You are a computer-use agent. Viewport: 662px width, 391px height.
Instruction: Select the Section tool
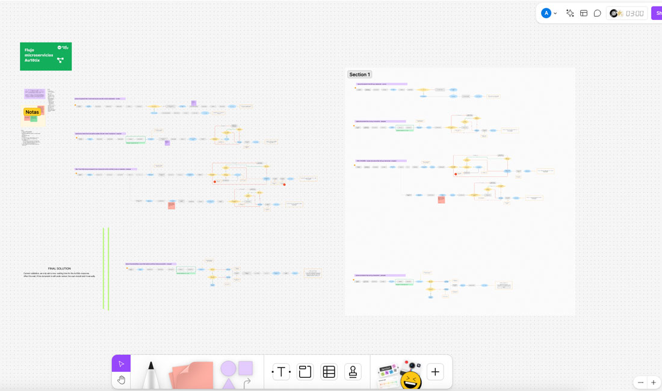coord(305,372)
